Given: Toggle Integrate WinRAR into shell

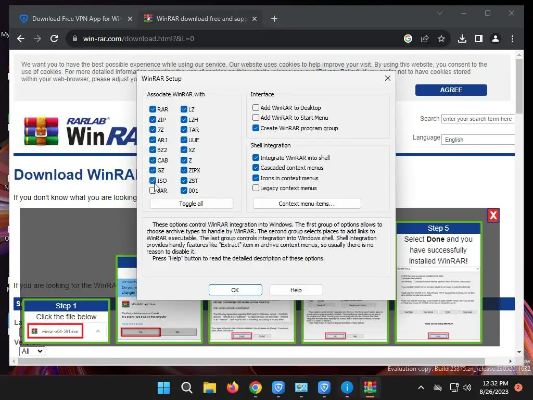Looking at the screenshot, I should [x=256, y=157].
